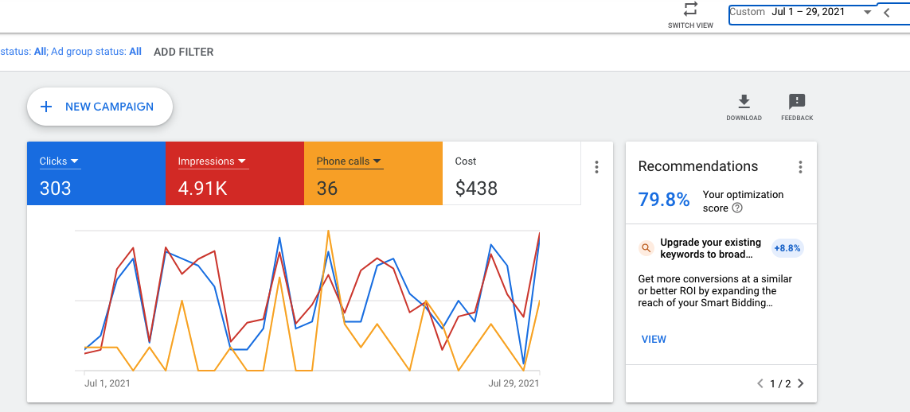The height and width of the screenshot is (412, 910).
Task: Click the Switch View icon
Action: point(690,10)
